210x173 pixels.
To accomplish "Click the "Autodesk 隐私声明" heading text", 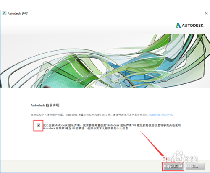I will click(x=45, y=105).
